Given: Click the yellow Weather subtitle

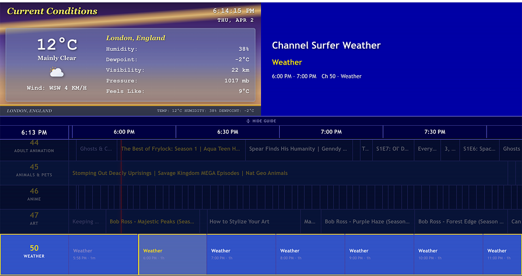Looking at the screenshot, I should (x=287, y=62).
